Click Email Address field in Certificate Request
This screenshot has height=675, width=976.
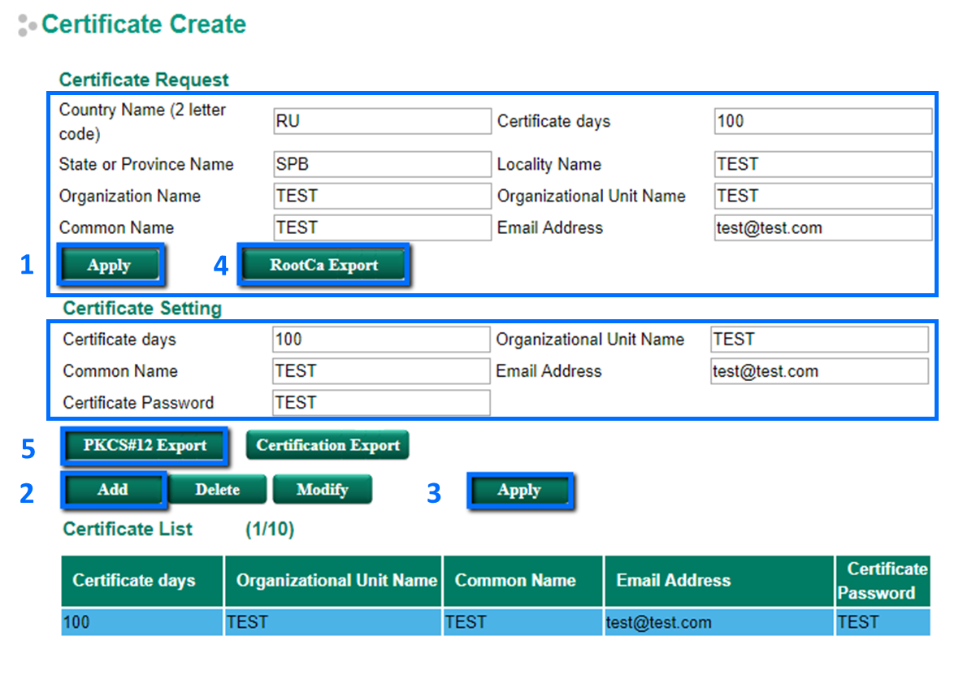click(x=822, y=227)
